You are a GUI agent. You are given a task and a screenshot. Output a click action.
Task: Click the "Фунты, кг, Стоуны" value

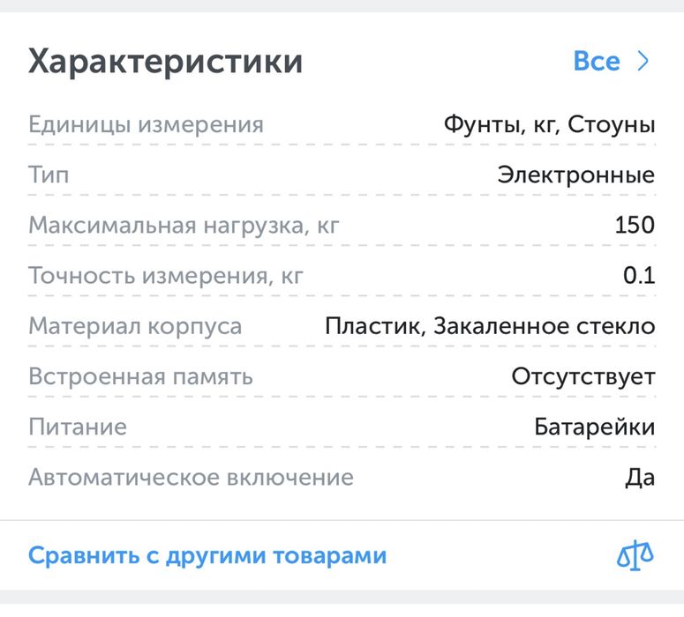[x=549, y=124]
